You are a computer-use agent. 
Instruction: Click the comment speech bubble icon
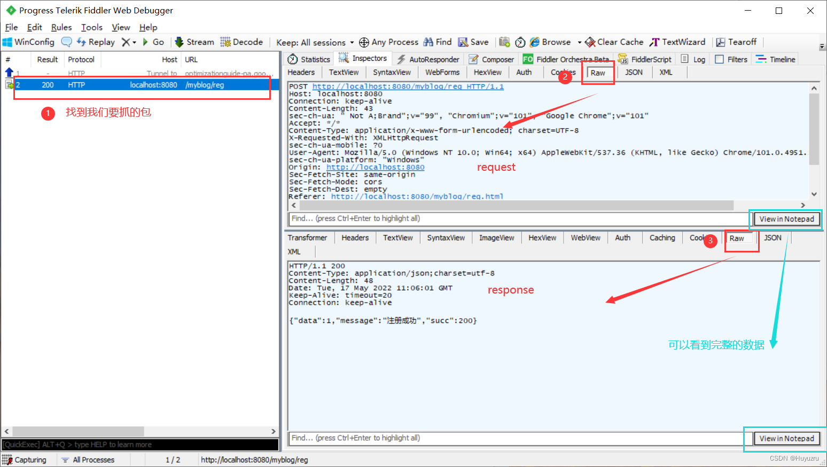(x=66, y=42)
